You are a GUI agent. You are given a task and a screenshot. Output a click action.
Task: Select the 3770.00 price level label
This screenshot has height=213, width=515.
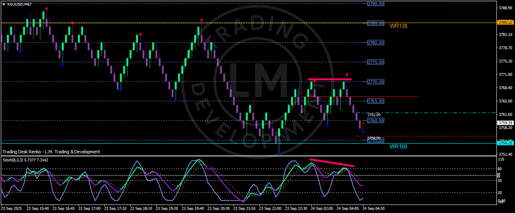tap(375, 82)
